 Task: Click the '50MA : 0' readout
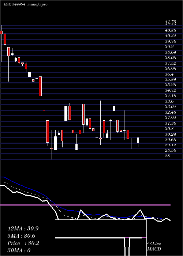[x=19, y=251]
